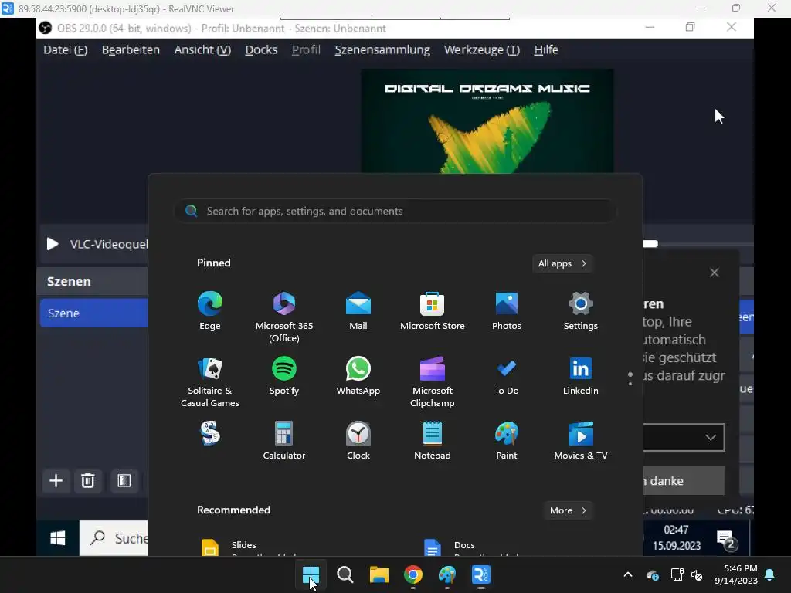Open Paint from pinned apps
Viewport: 791px width, 593px height.
(x=507, y=441)
